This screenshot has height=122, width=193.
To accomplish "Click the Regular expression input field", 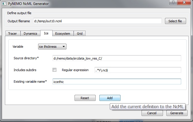I will click(x=138, y=70).
